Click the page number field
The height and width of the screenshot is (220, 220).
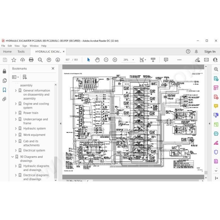(x=68, y=60)
